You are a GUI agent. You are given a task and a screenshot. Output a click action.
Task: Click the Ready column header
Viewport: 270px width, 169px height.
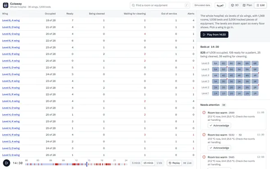[x=70, y=14]
